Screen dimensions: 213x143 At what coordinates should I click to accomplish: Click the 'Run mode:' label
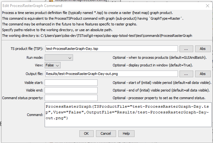pyautogui.click(x=35, y=58)
